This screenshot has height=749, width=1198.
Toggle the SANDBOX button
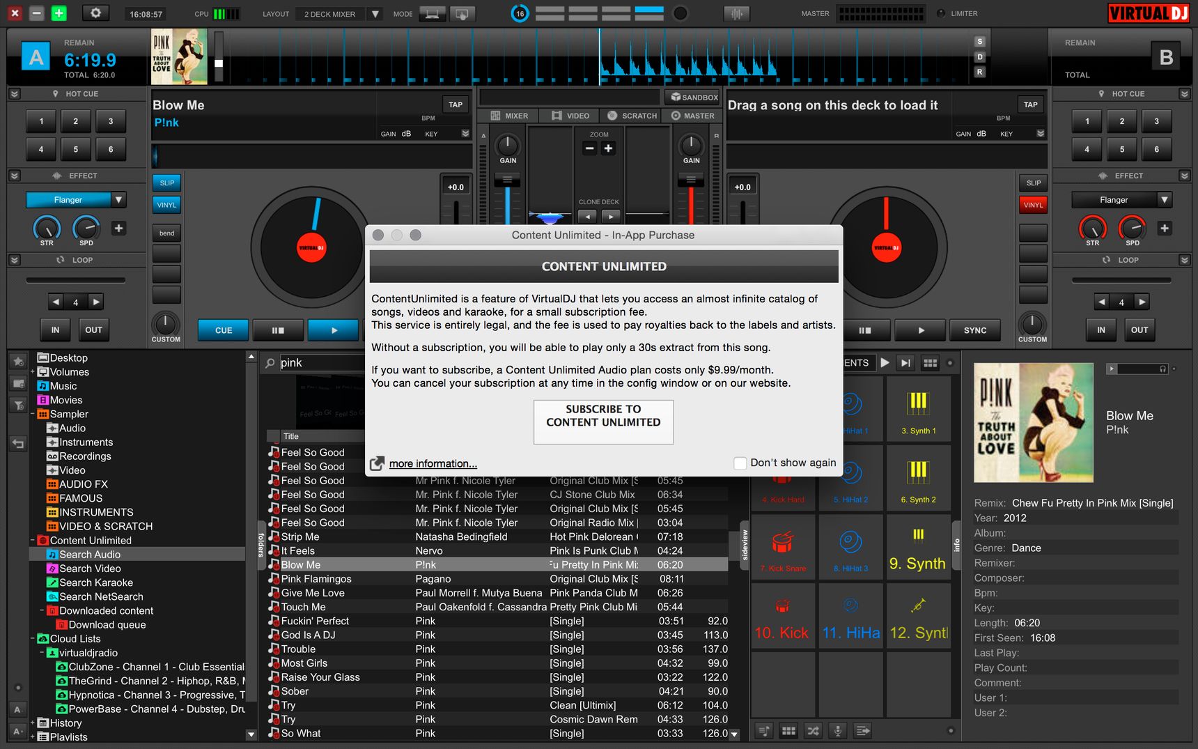[693, 97]
